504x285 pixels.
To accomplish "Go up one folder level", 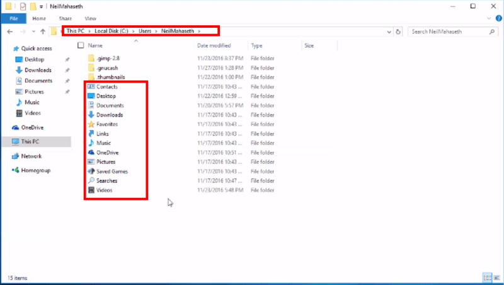I will click(43, 32).
